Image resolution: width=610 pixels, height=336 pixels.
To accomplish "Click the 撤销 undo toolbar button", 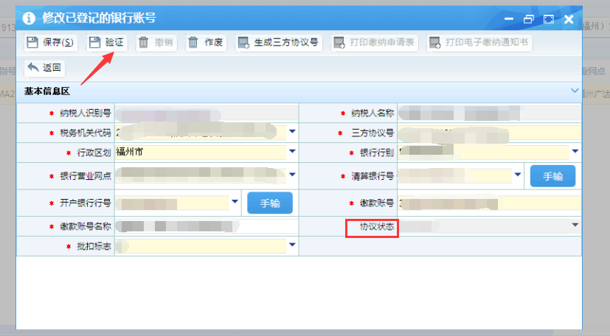I will 156,43.
